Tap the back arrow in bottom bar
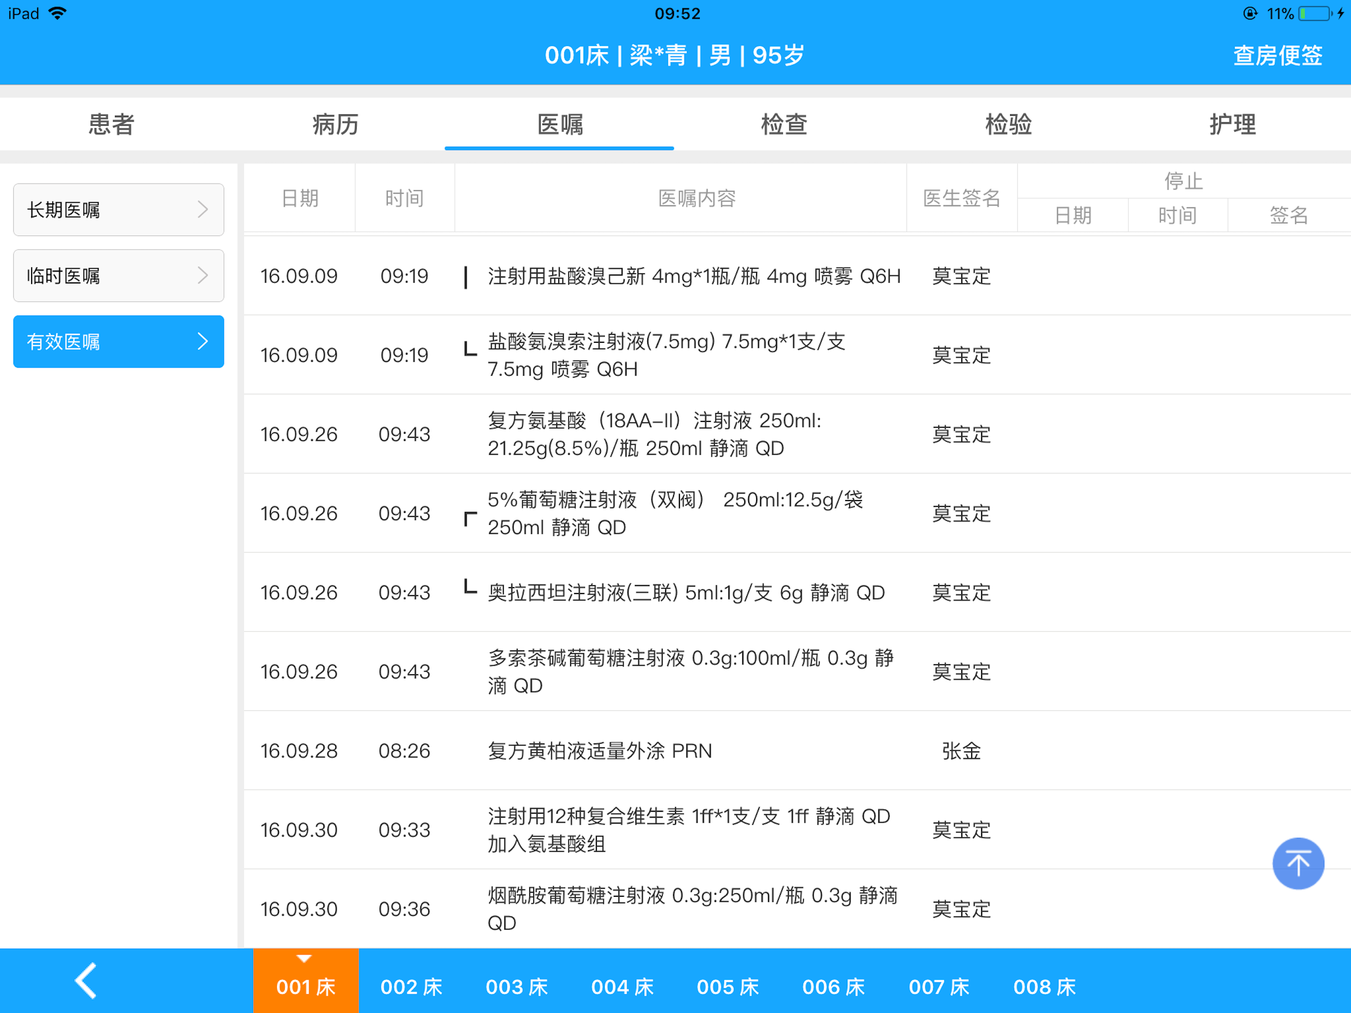 (x=86, y=980)
